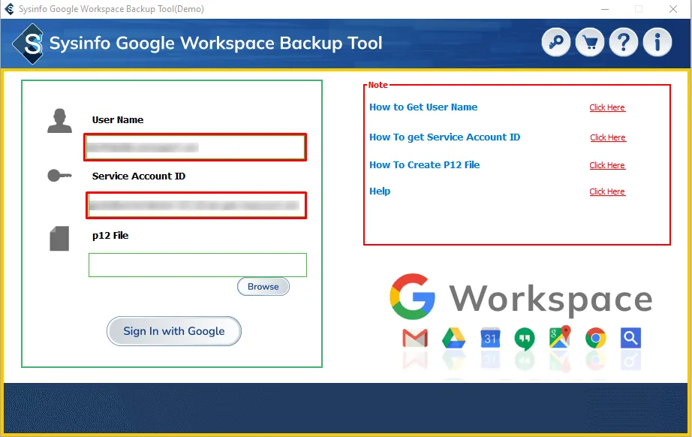This screenshot has width=692, height=437.
Task: Open Click Here for Create P12 File
Action: pos(607,165)
